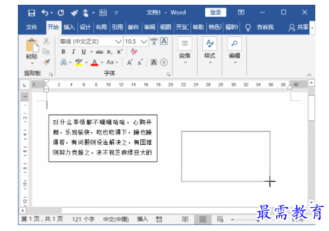Expand the Change Case Aa dropdown
Screen dimensions: 329x231
tap(117, 63)
